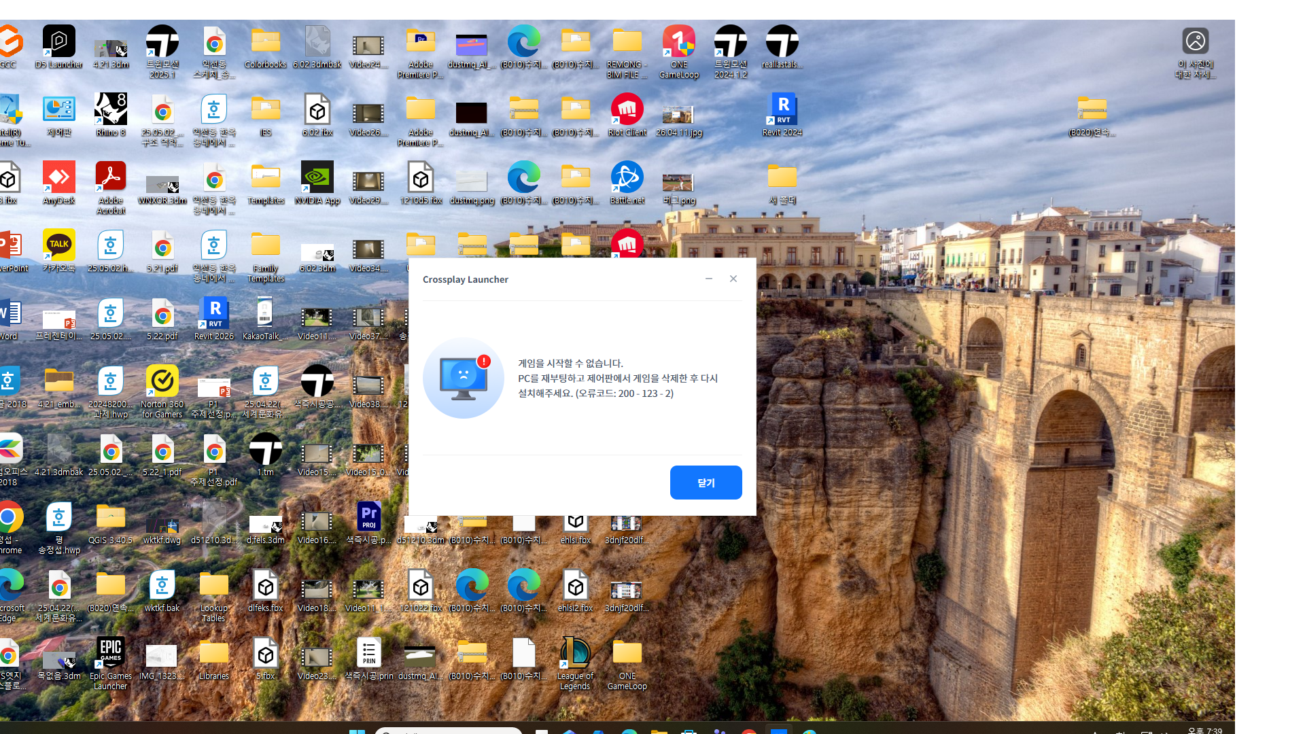Click the 닫기 button in dialog
1305x734 pixels.
click(706, 483)
